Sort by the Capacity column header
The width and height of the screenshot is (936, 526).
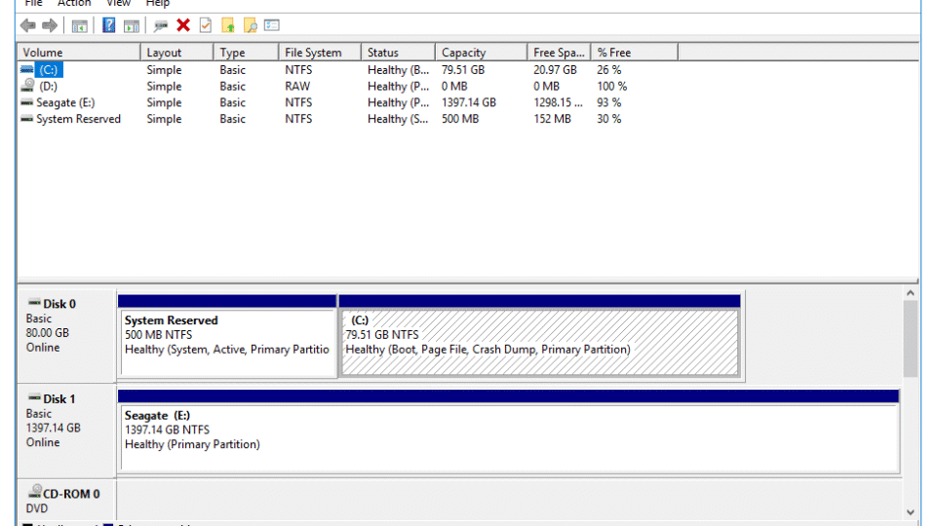463,53
